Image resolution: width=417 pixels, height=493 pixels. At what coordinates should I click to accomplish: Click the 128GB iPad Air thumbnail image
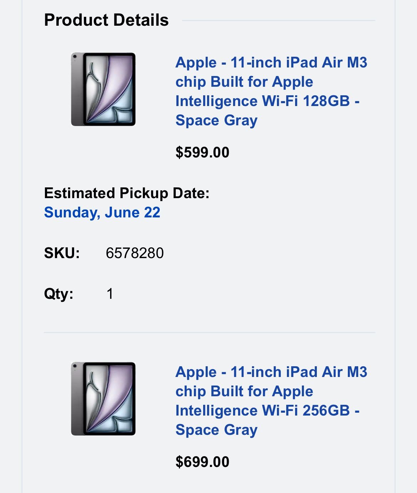tap(103, 89)
